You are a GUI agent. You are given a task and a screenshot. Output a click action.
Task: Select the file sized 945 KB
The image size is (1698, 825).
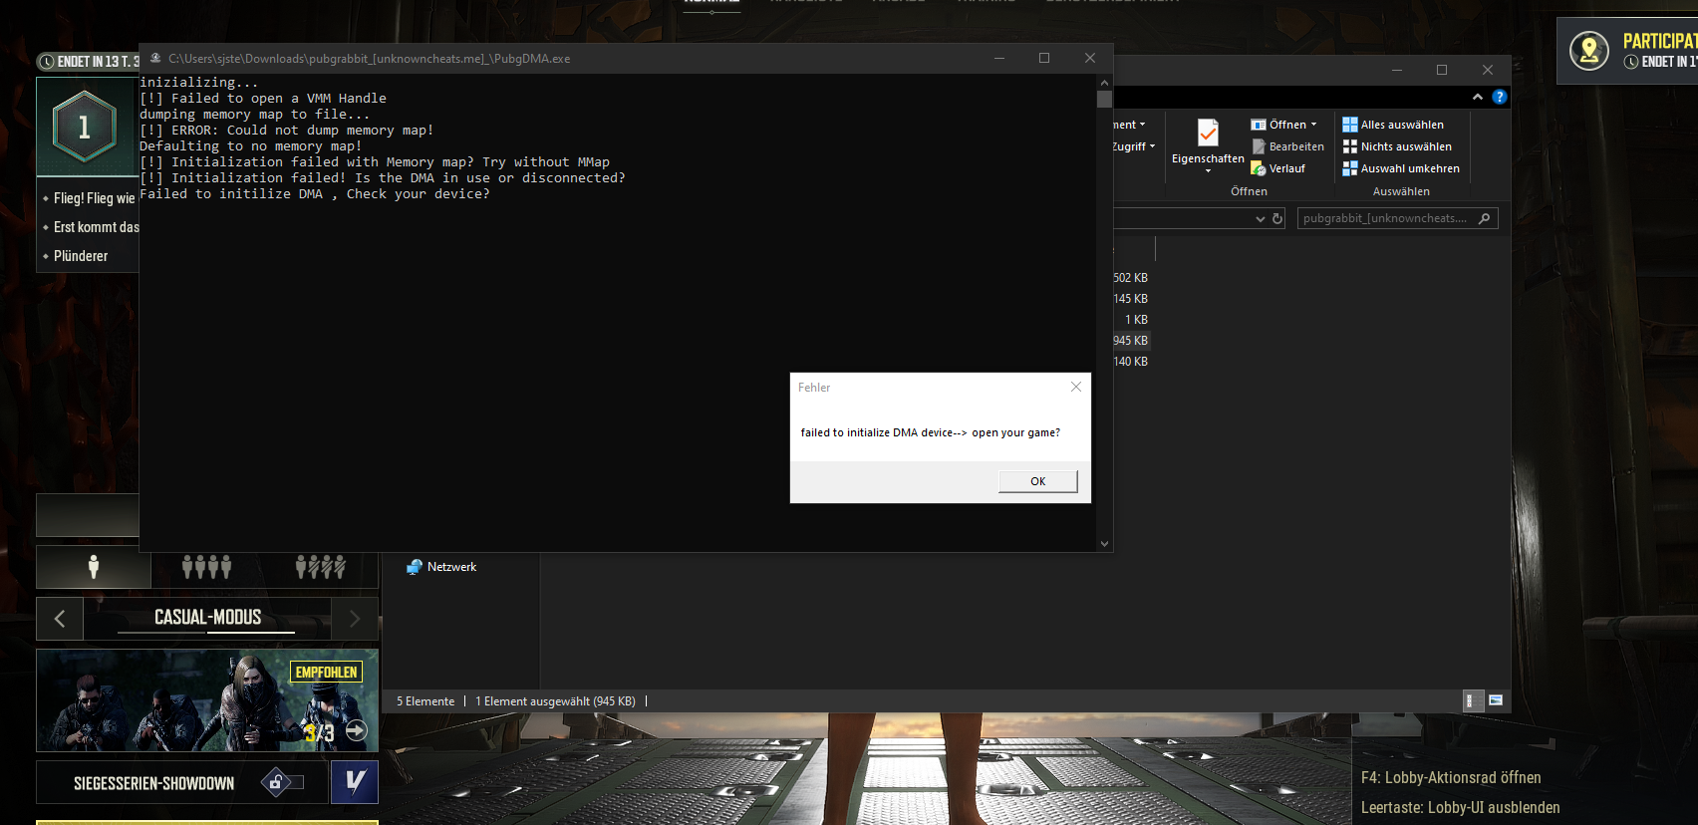point(1131,341)
